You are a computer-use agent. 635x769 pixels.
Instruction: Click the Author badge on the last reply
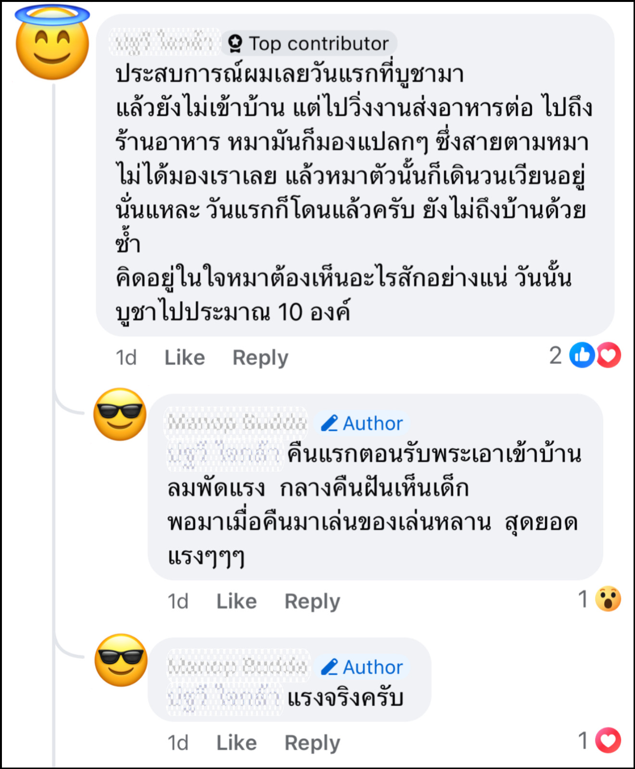pyautogui.click(x=362, y=667)
